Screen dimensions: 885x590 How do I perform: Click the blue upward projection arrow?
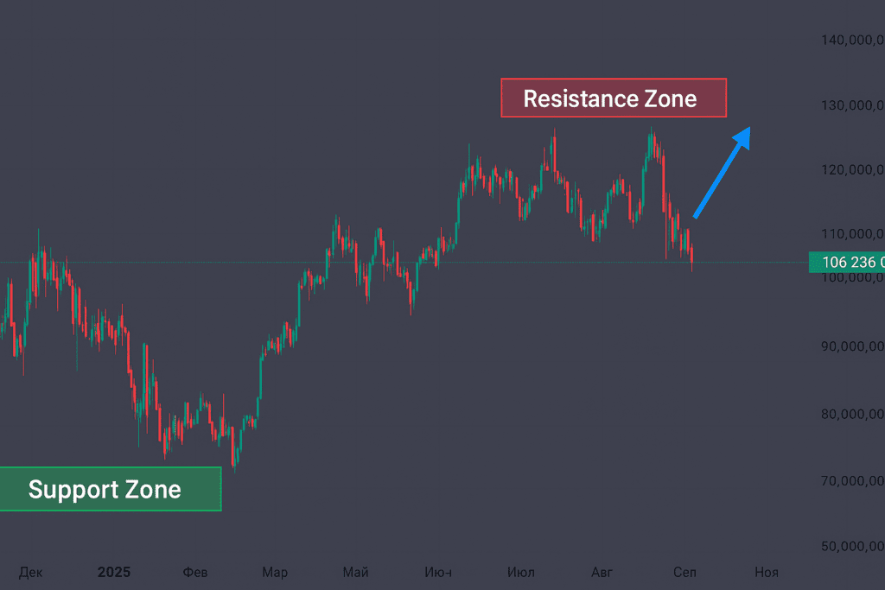(722, 172)
